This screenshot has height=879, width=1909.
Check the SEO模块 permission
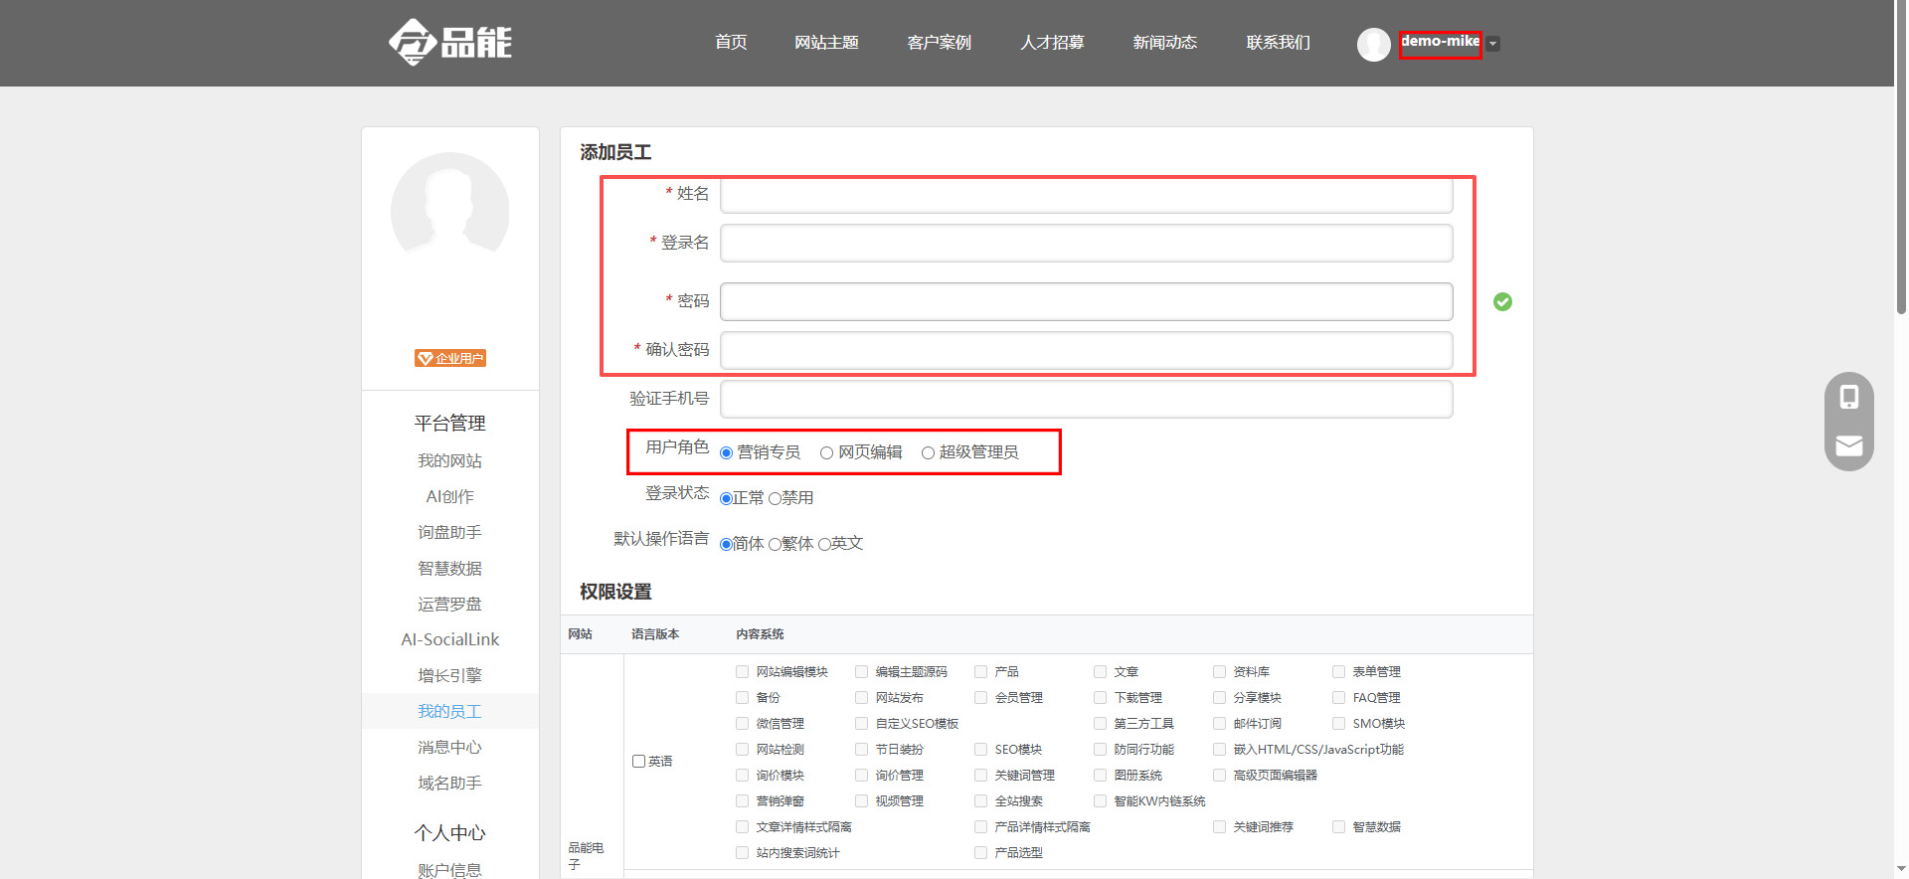click(980, 749)
